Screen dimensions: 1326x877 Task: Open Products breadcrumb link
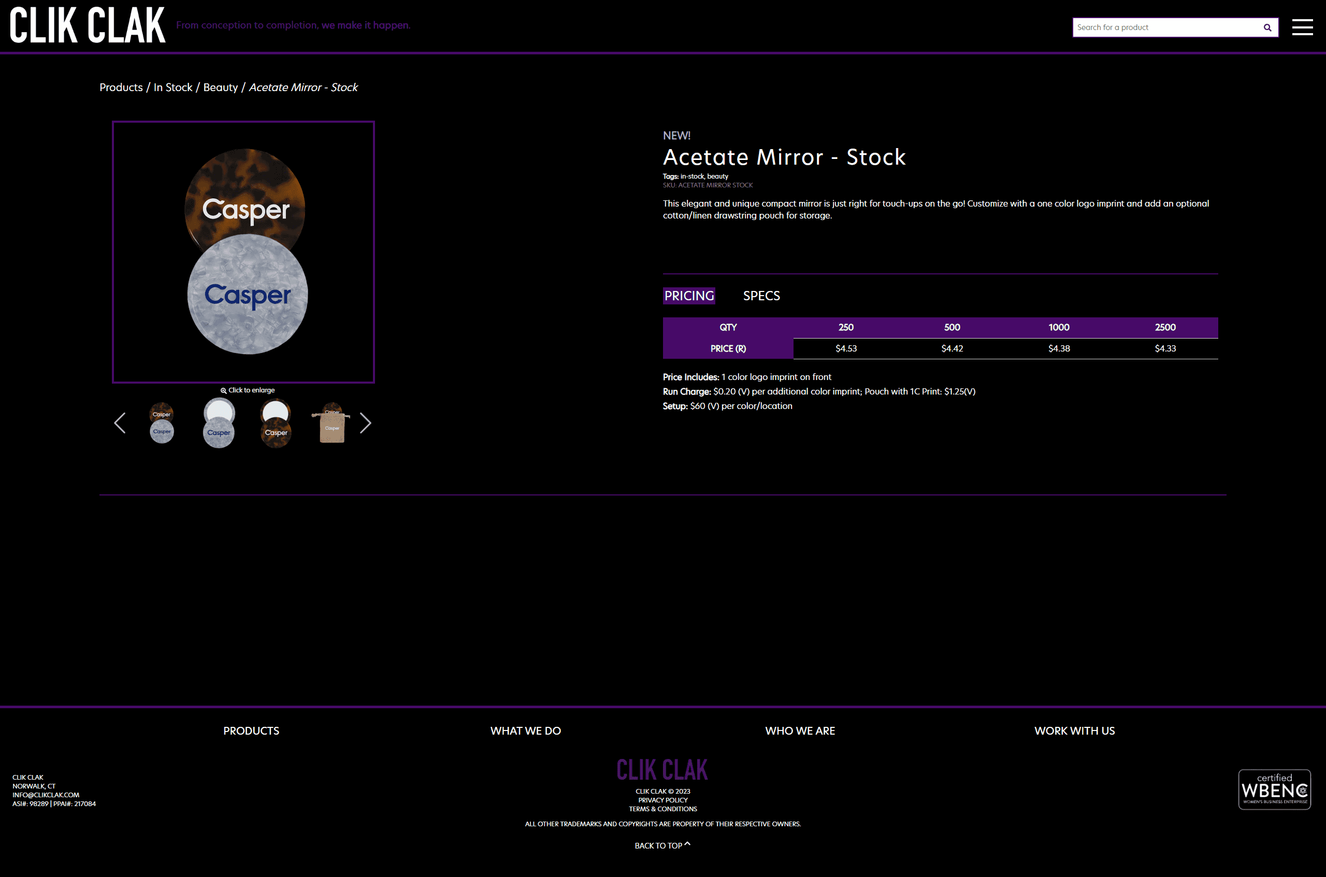pyautogui.click(x=121, y=87)
